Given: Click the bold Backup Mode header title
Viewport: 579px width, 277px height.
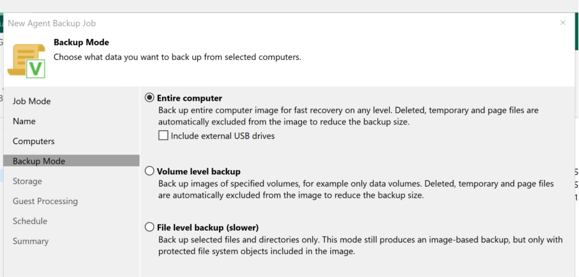Looking at the screenshot, I should (81, 43).
